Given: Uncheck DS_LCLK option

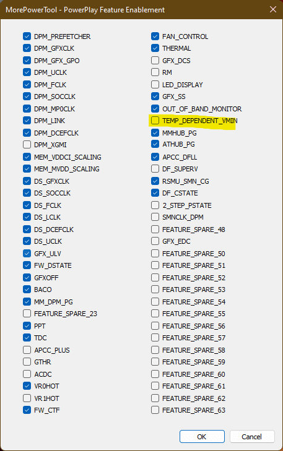Looking at the screenshot, I should tap(27, 217).
